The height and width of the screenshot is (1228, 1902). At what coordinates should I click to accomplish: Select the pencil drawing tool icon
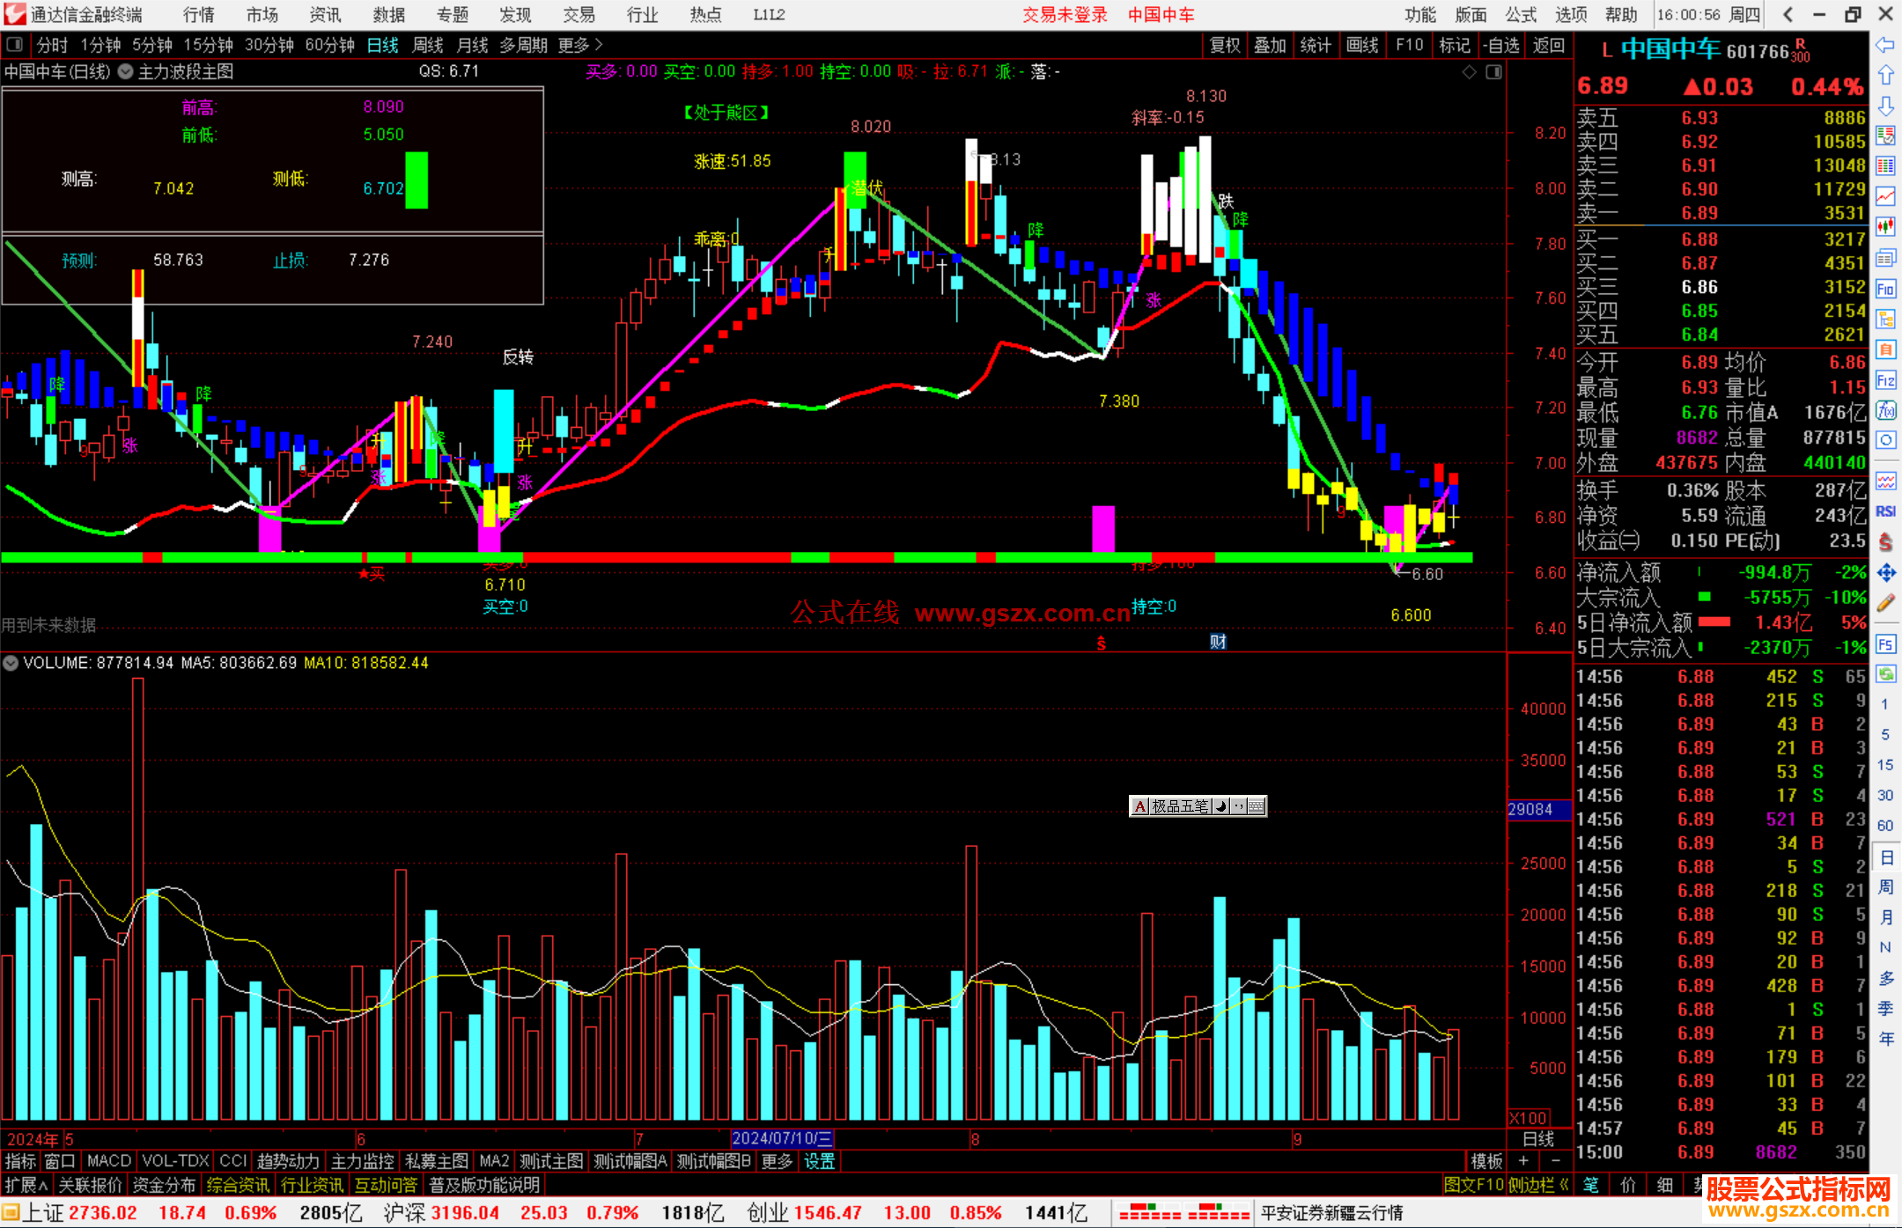click(1885, 604)
